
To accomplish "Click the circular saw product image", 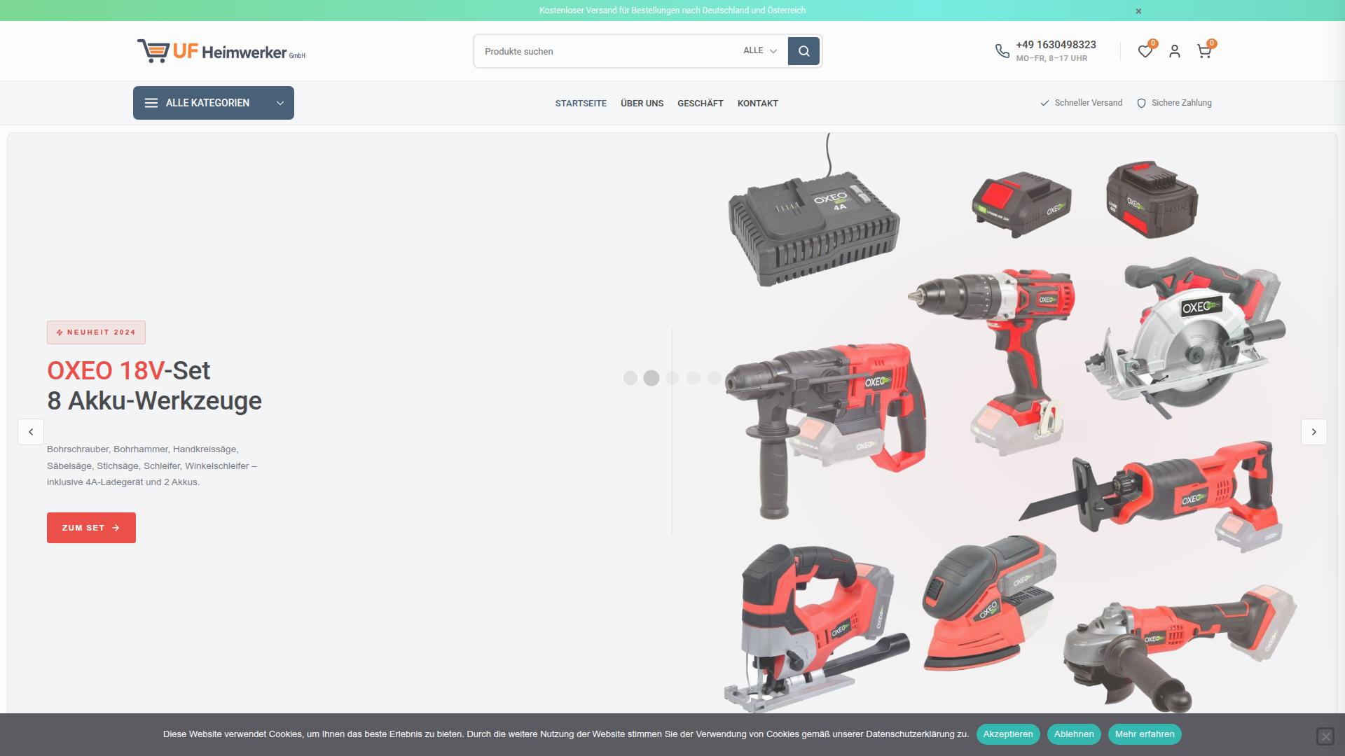I will coord(1185,338).
